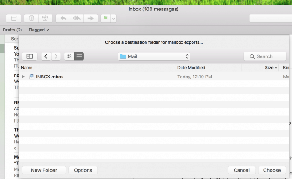The width and height of the screenshot is (292, 179).
Task: Click the Forward arrow icon
Action: point(90,18)
